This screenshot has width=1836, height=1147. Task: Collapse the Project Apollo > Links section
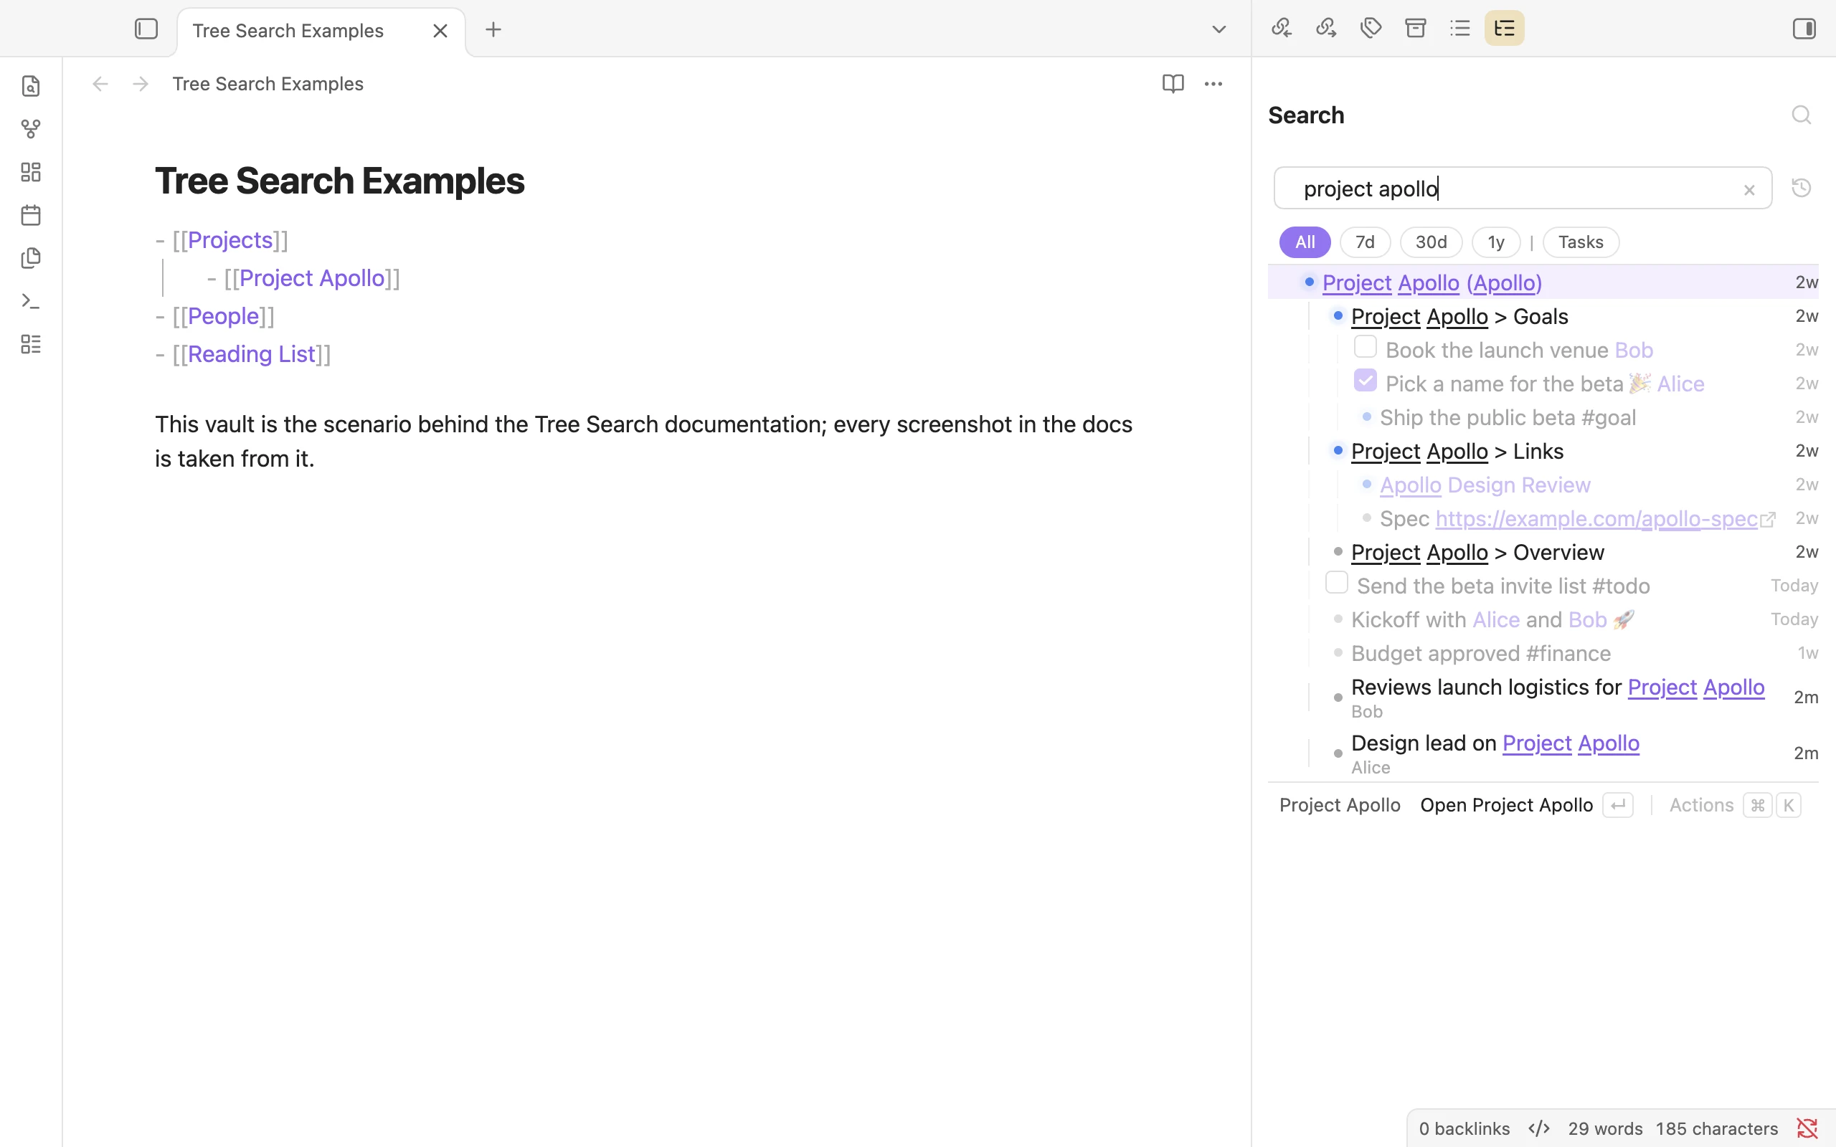point(1338,450)
